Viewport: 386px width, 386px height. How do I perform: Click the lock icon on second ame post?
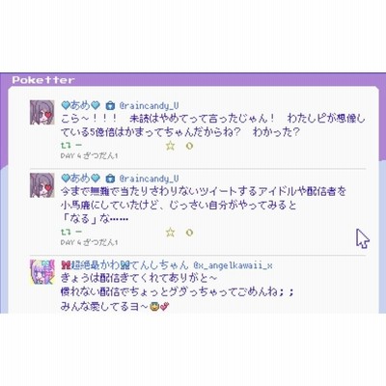pyautogui.click(x=110, y=179)
